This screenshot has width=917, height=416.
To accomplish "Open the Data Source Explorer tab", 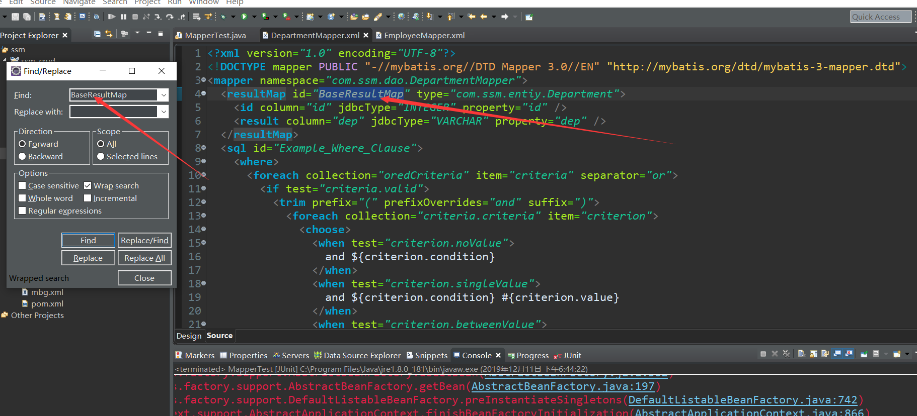I will click(x=357, y=355).
